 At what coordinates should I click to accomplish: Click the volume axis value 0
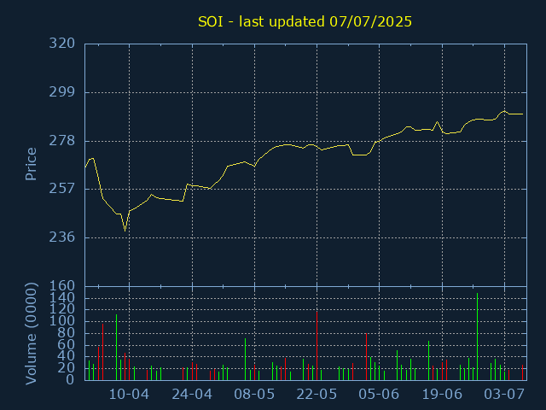click(x=70, y=379)
